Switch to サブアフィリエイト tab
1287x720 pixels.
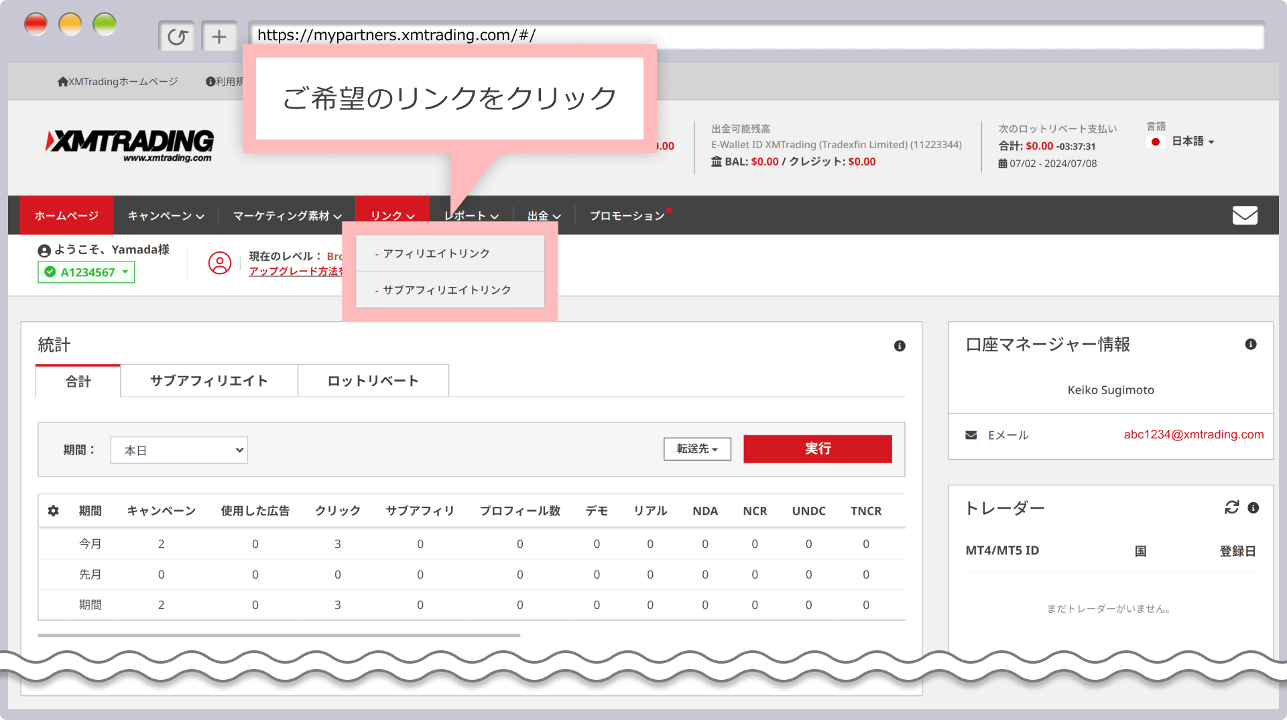pyautogui.click(x=209, y=381)
